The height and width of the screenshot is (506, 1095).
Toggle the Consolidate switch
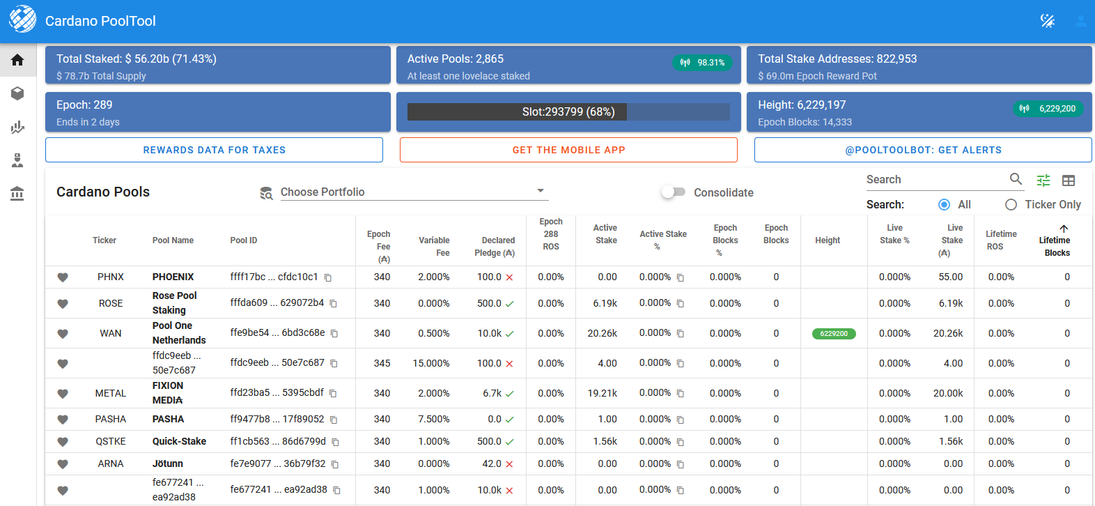[673, 192]
